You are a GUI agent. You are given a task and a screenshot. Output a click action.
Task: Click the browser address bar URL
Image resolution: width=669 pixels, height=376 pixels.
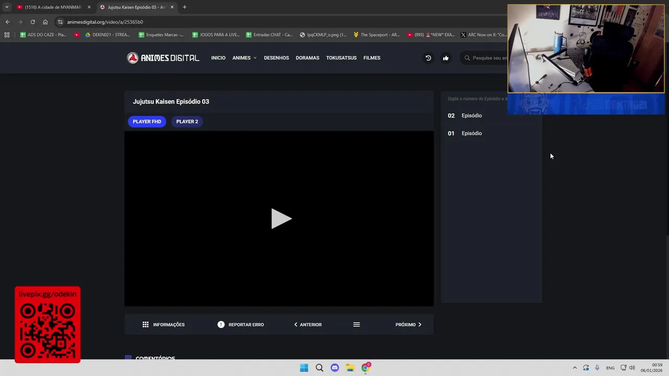pyautogui.click(x=105, y=22)
